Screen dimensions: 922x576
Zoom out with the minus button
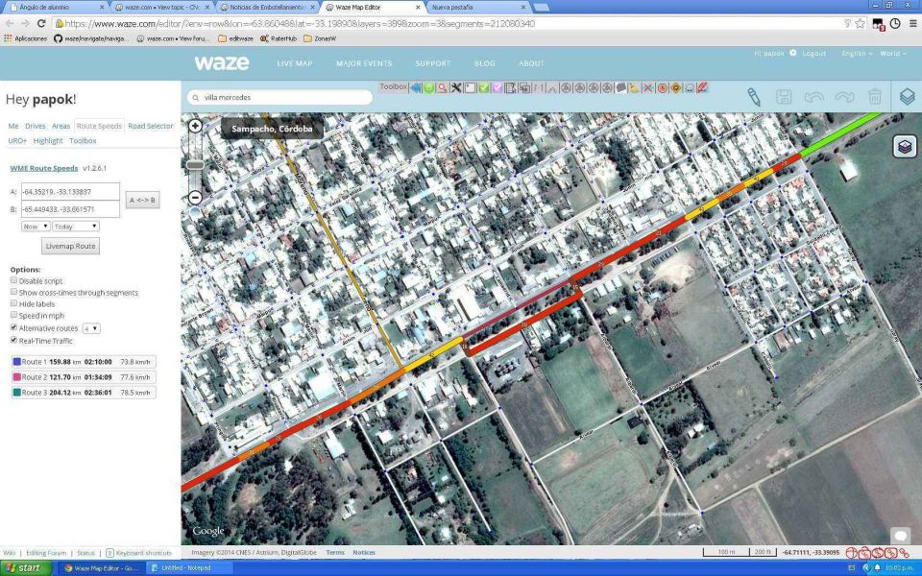pos(195,198)
